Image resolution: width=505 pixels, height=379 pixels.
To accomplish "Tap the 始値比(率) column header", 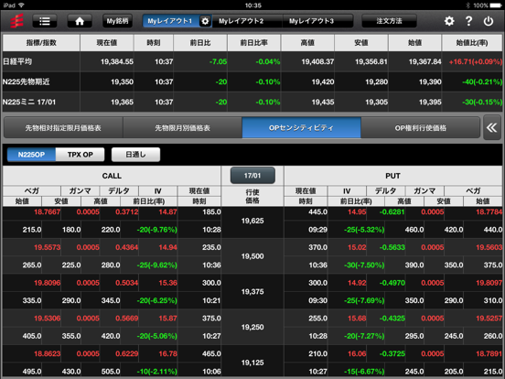I will click(x=472, y=43).
